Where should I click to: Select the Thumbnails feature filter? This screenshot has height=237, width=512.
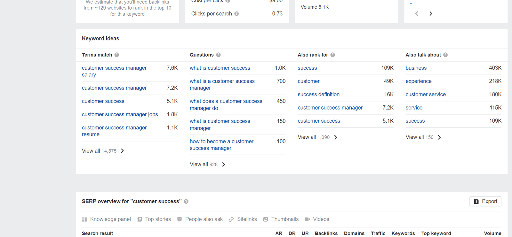click(x=281, y=219)
